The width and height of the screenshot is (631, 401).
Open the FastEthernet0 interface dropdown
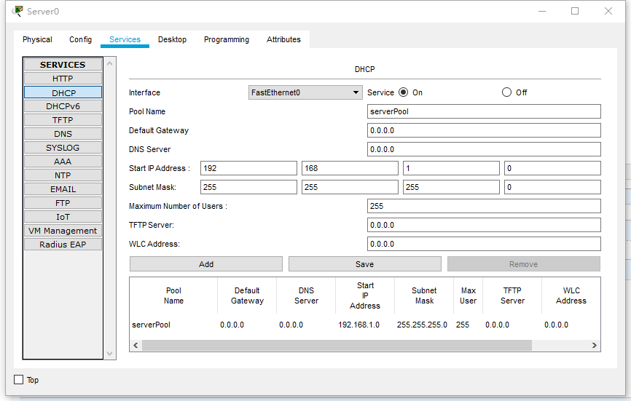(305, 92)
